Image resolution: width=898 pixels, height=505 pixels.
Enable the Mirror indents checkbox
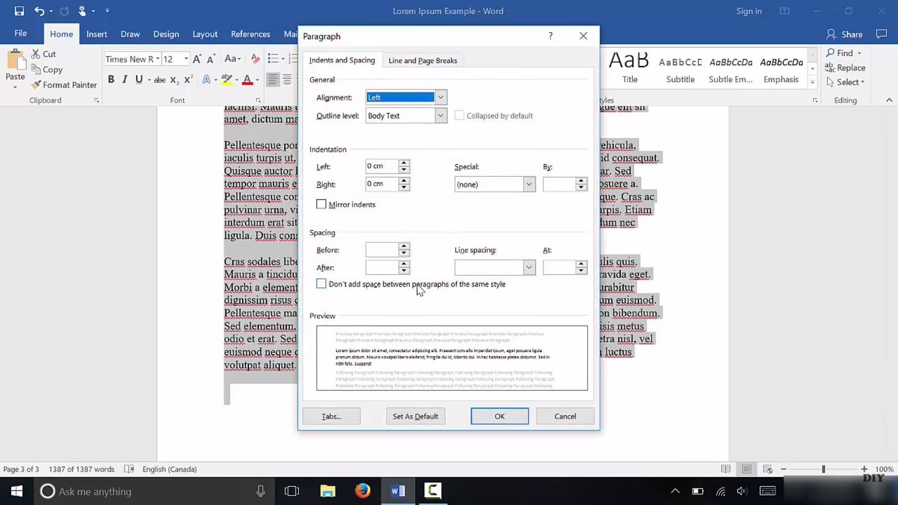pos(321,204)
